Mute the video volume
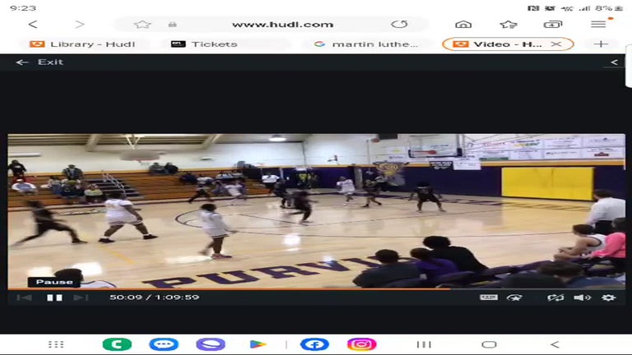 click(582, 297)
